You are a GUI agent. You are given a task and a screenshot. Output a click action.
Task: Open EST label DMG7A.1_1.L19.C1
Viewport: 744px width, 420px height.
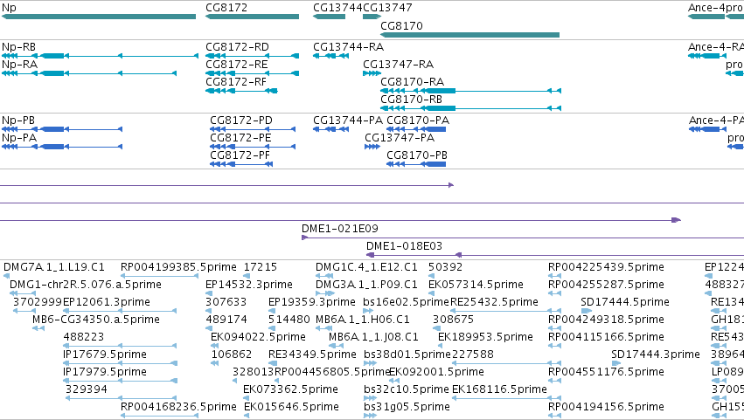pyautogui.click(x=54, y=267)
